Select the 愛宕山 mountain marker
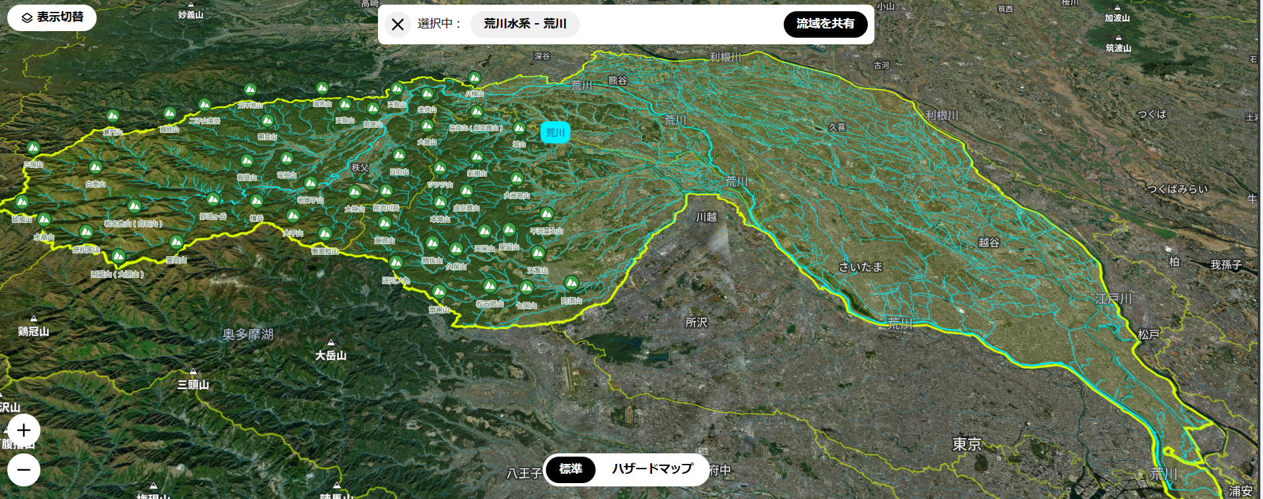Viewport: 1263px width, 499px height. (509, 230)
